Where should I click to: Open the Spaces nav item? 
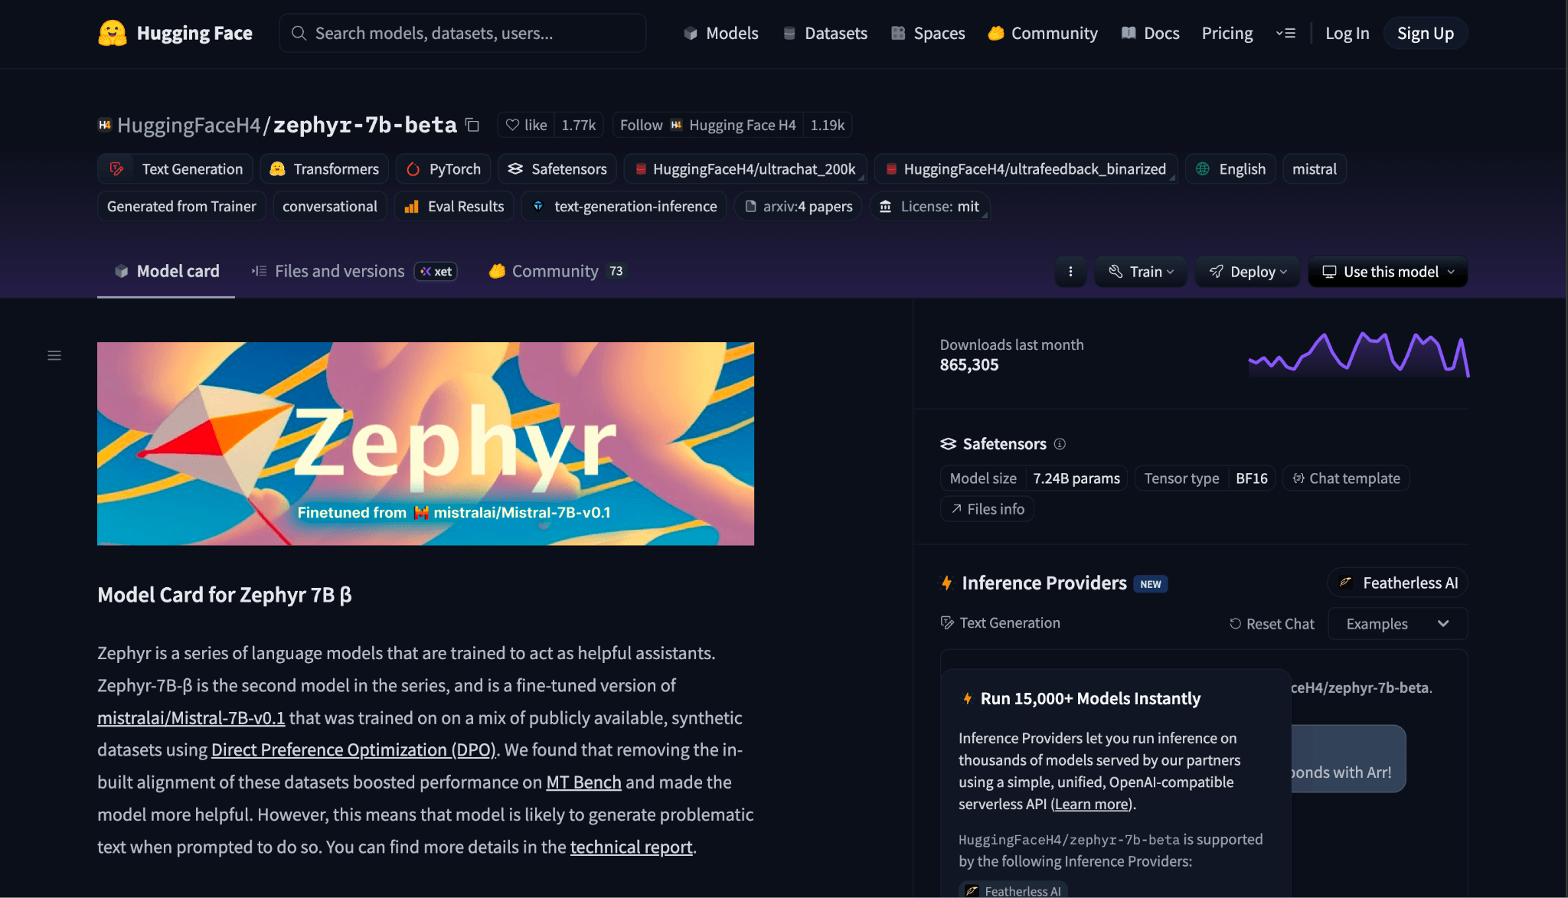pyautogui.click(x=928, y=33)
